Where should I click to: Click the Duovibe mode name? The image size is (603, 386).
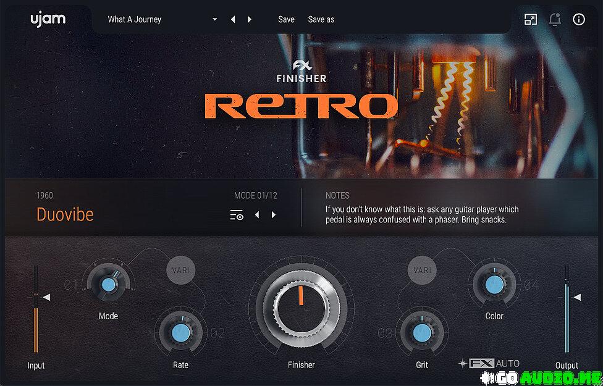coord(65,214)
